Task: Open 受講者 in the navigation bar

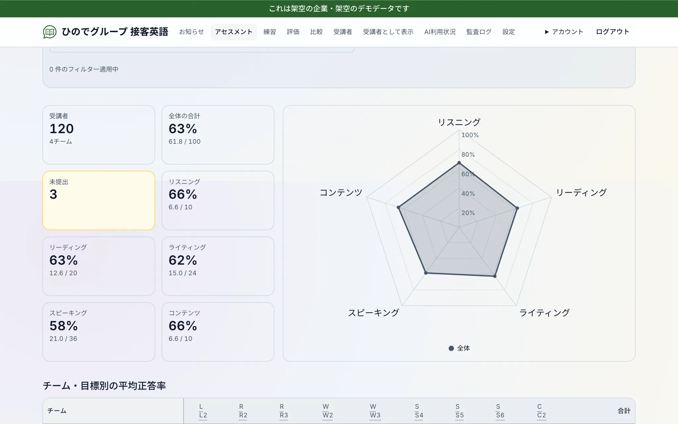Action: click(x=343, y=32)
